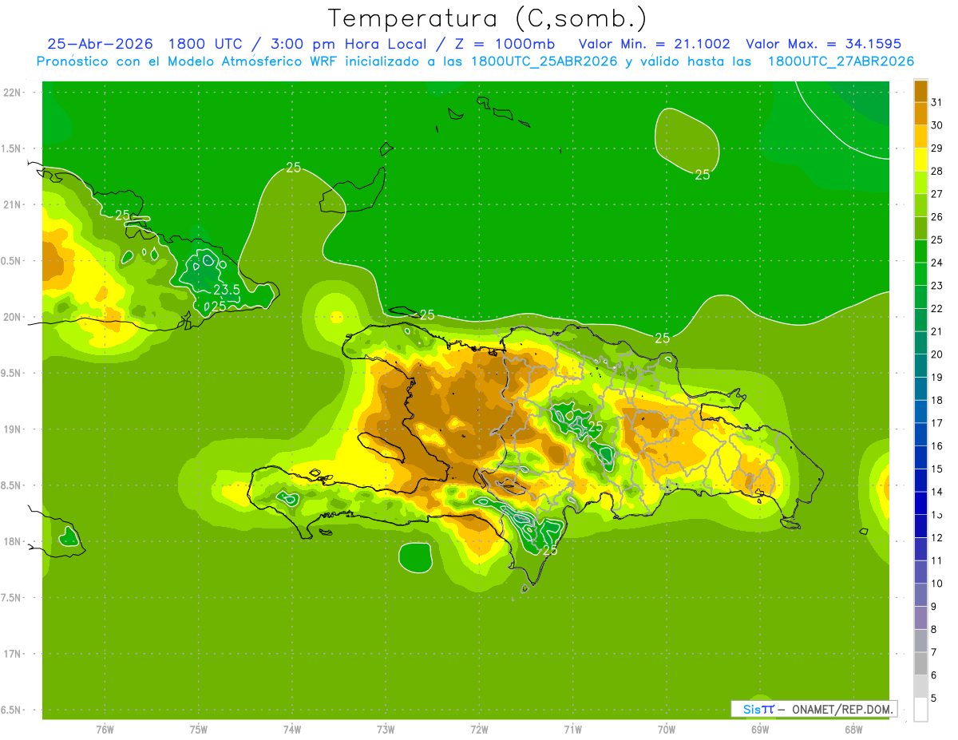The height and width of the screenshot is (740, 958).
Task: Select the dark orange swatch atop the color scale
Action: click(920, 91)
